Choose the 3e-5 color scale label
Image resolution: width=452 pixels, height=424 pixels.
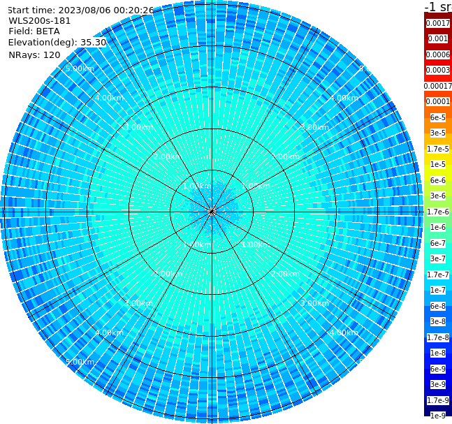pyautogui.click(x=438, y=133)
